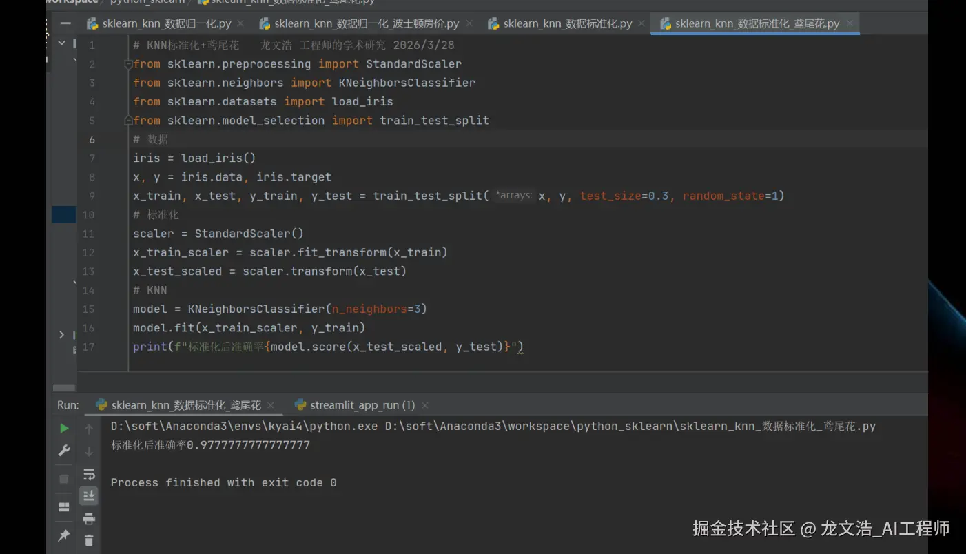Toggle scroll to end of console
The height and width of the screenshot is (554, 966).
tap(89, 496)
